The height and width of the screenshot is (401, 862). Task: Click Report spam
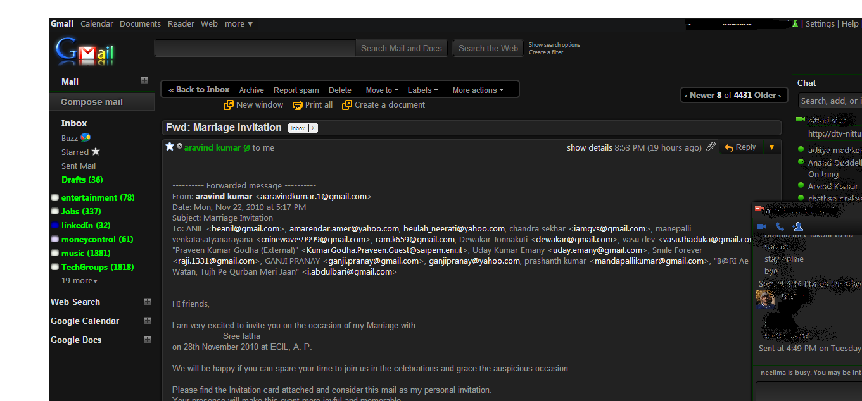[x=296, y=90]
